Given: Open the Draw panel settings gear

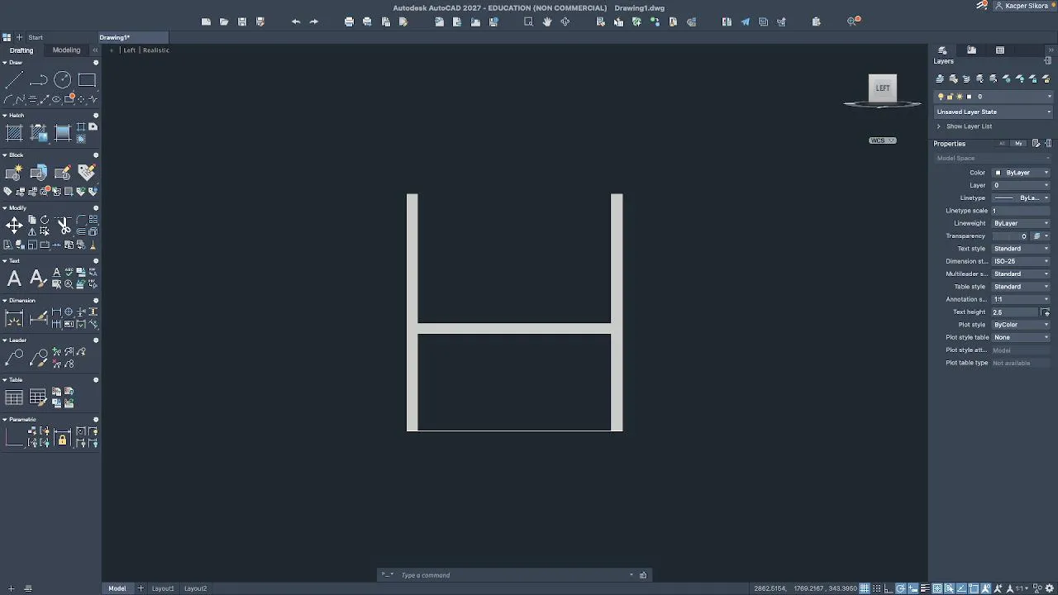Looking at the screenshot, I should [96, 63].
